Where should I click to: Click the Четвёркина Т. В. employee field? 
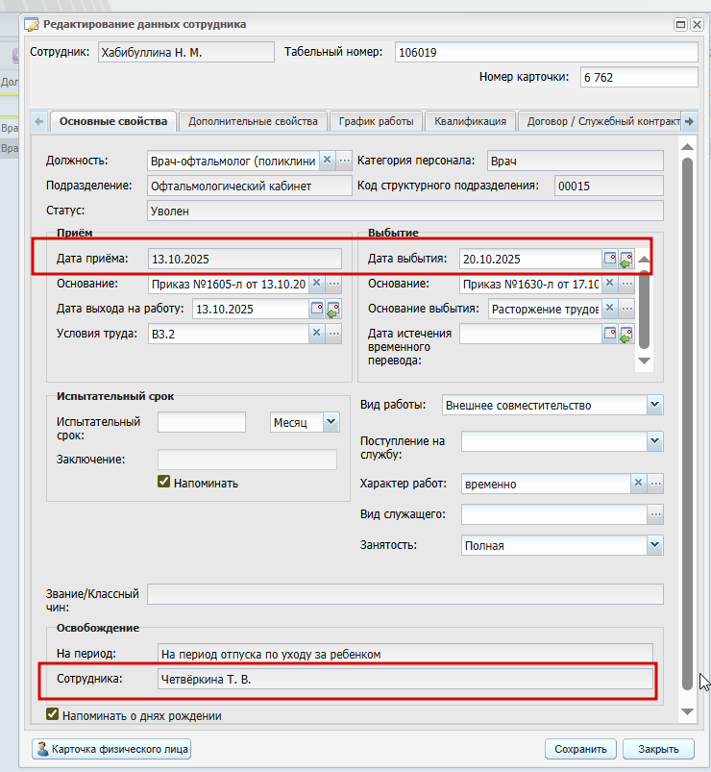tap(405, 680)
